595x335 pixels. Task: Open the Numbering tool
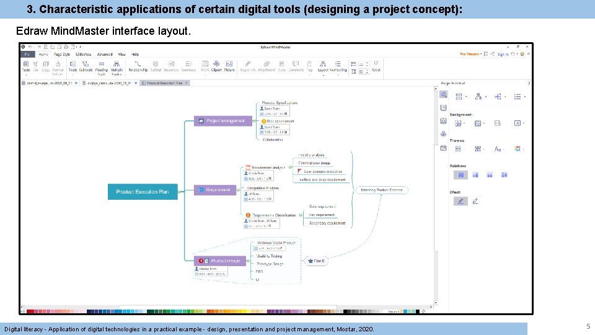[338, 66]
